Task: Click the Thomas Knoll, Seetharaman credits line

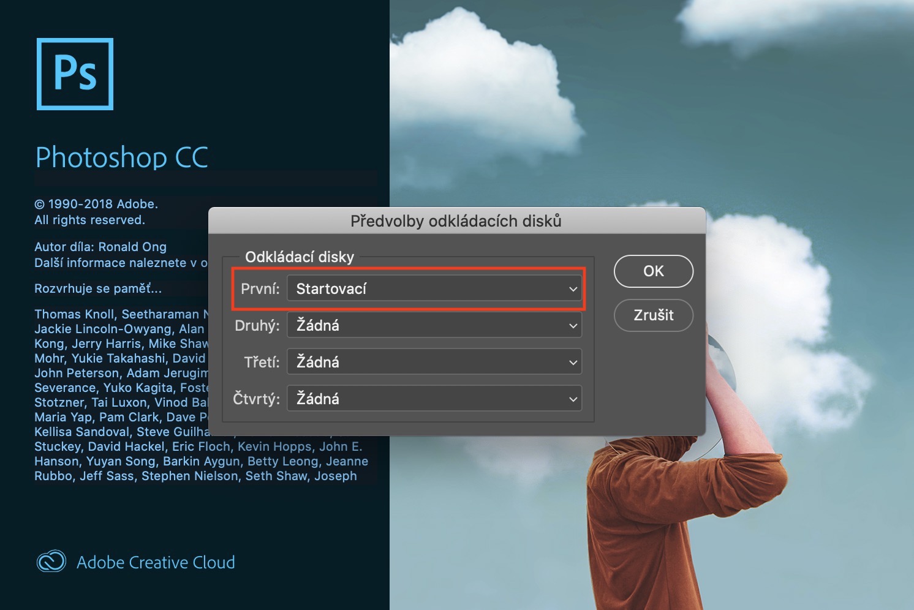Action: coord(121,314)
